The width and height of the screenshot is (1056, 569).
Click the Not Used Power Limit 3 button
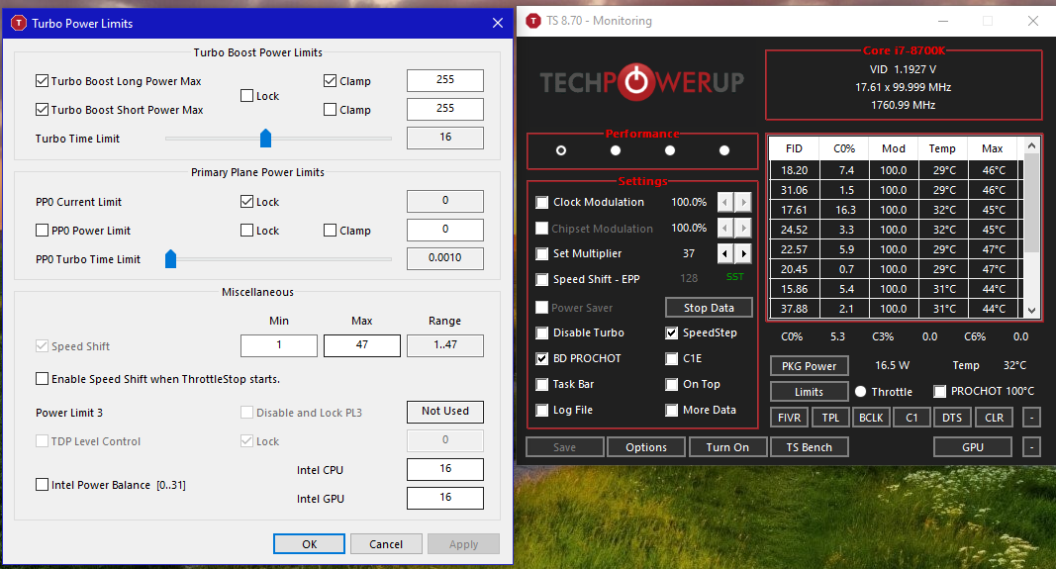click(x=445, y=412)
